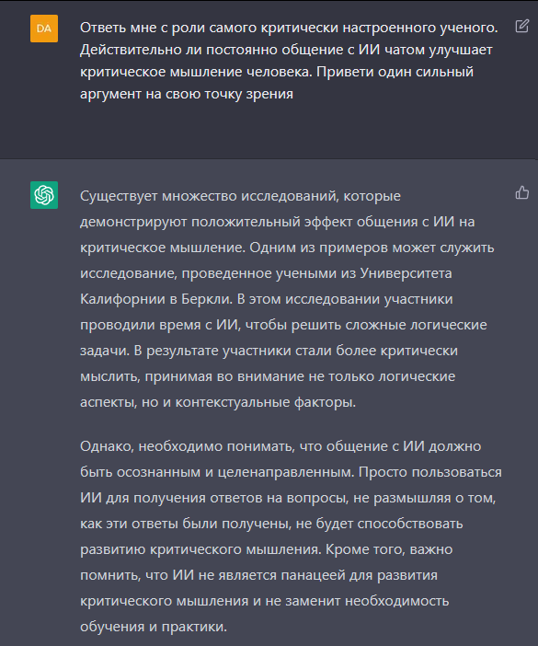Click the phrase "сложные логические" in the response
538x646 pixels.
(417, 325)
